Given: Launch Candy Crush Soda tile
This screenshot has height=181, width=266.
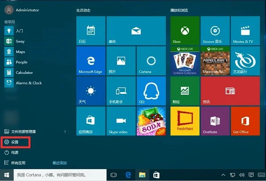Looking at the screenshot, I should tap(151, 122).
